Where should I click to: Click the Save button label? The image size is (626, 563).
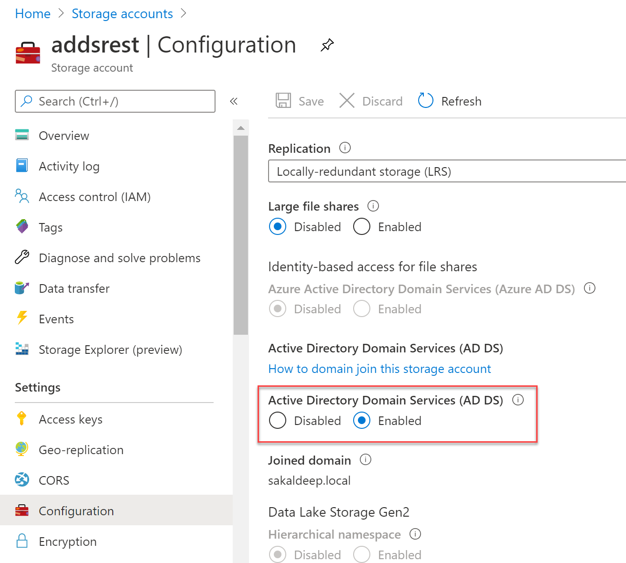tap(311, 101)
